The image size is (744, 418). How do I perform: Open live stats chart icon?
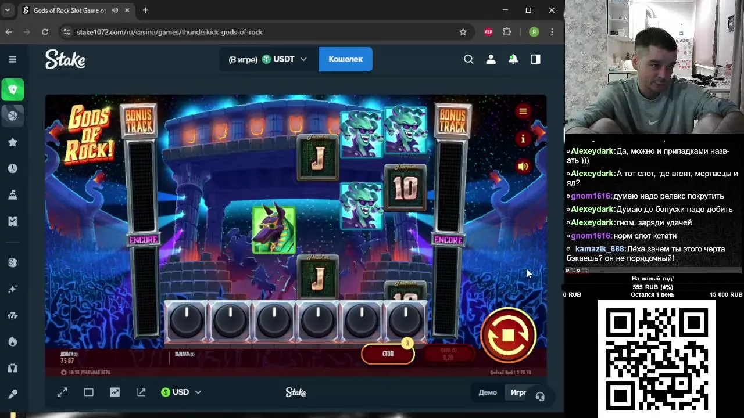115,392
